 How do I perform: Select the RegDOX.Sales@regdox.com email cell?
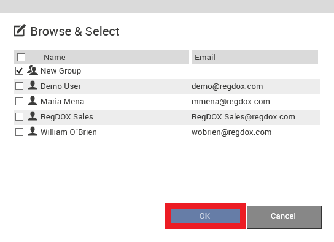pyautogui.click(x=243, y=117)
